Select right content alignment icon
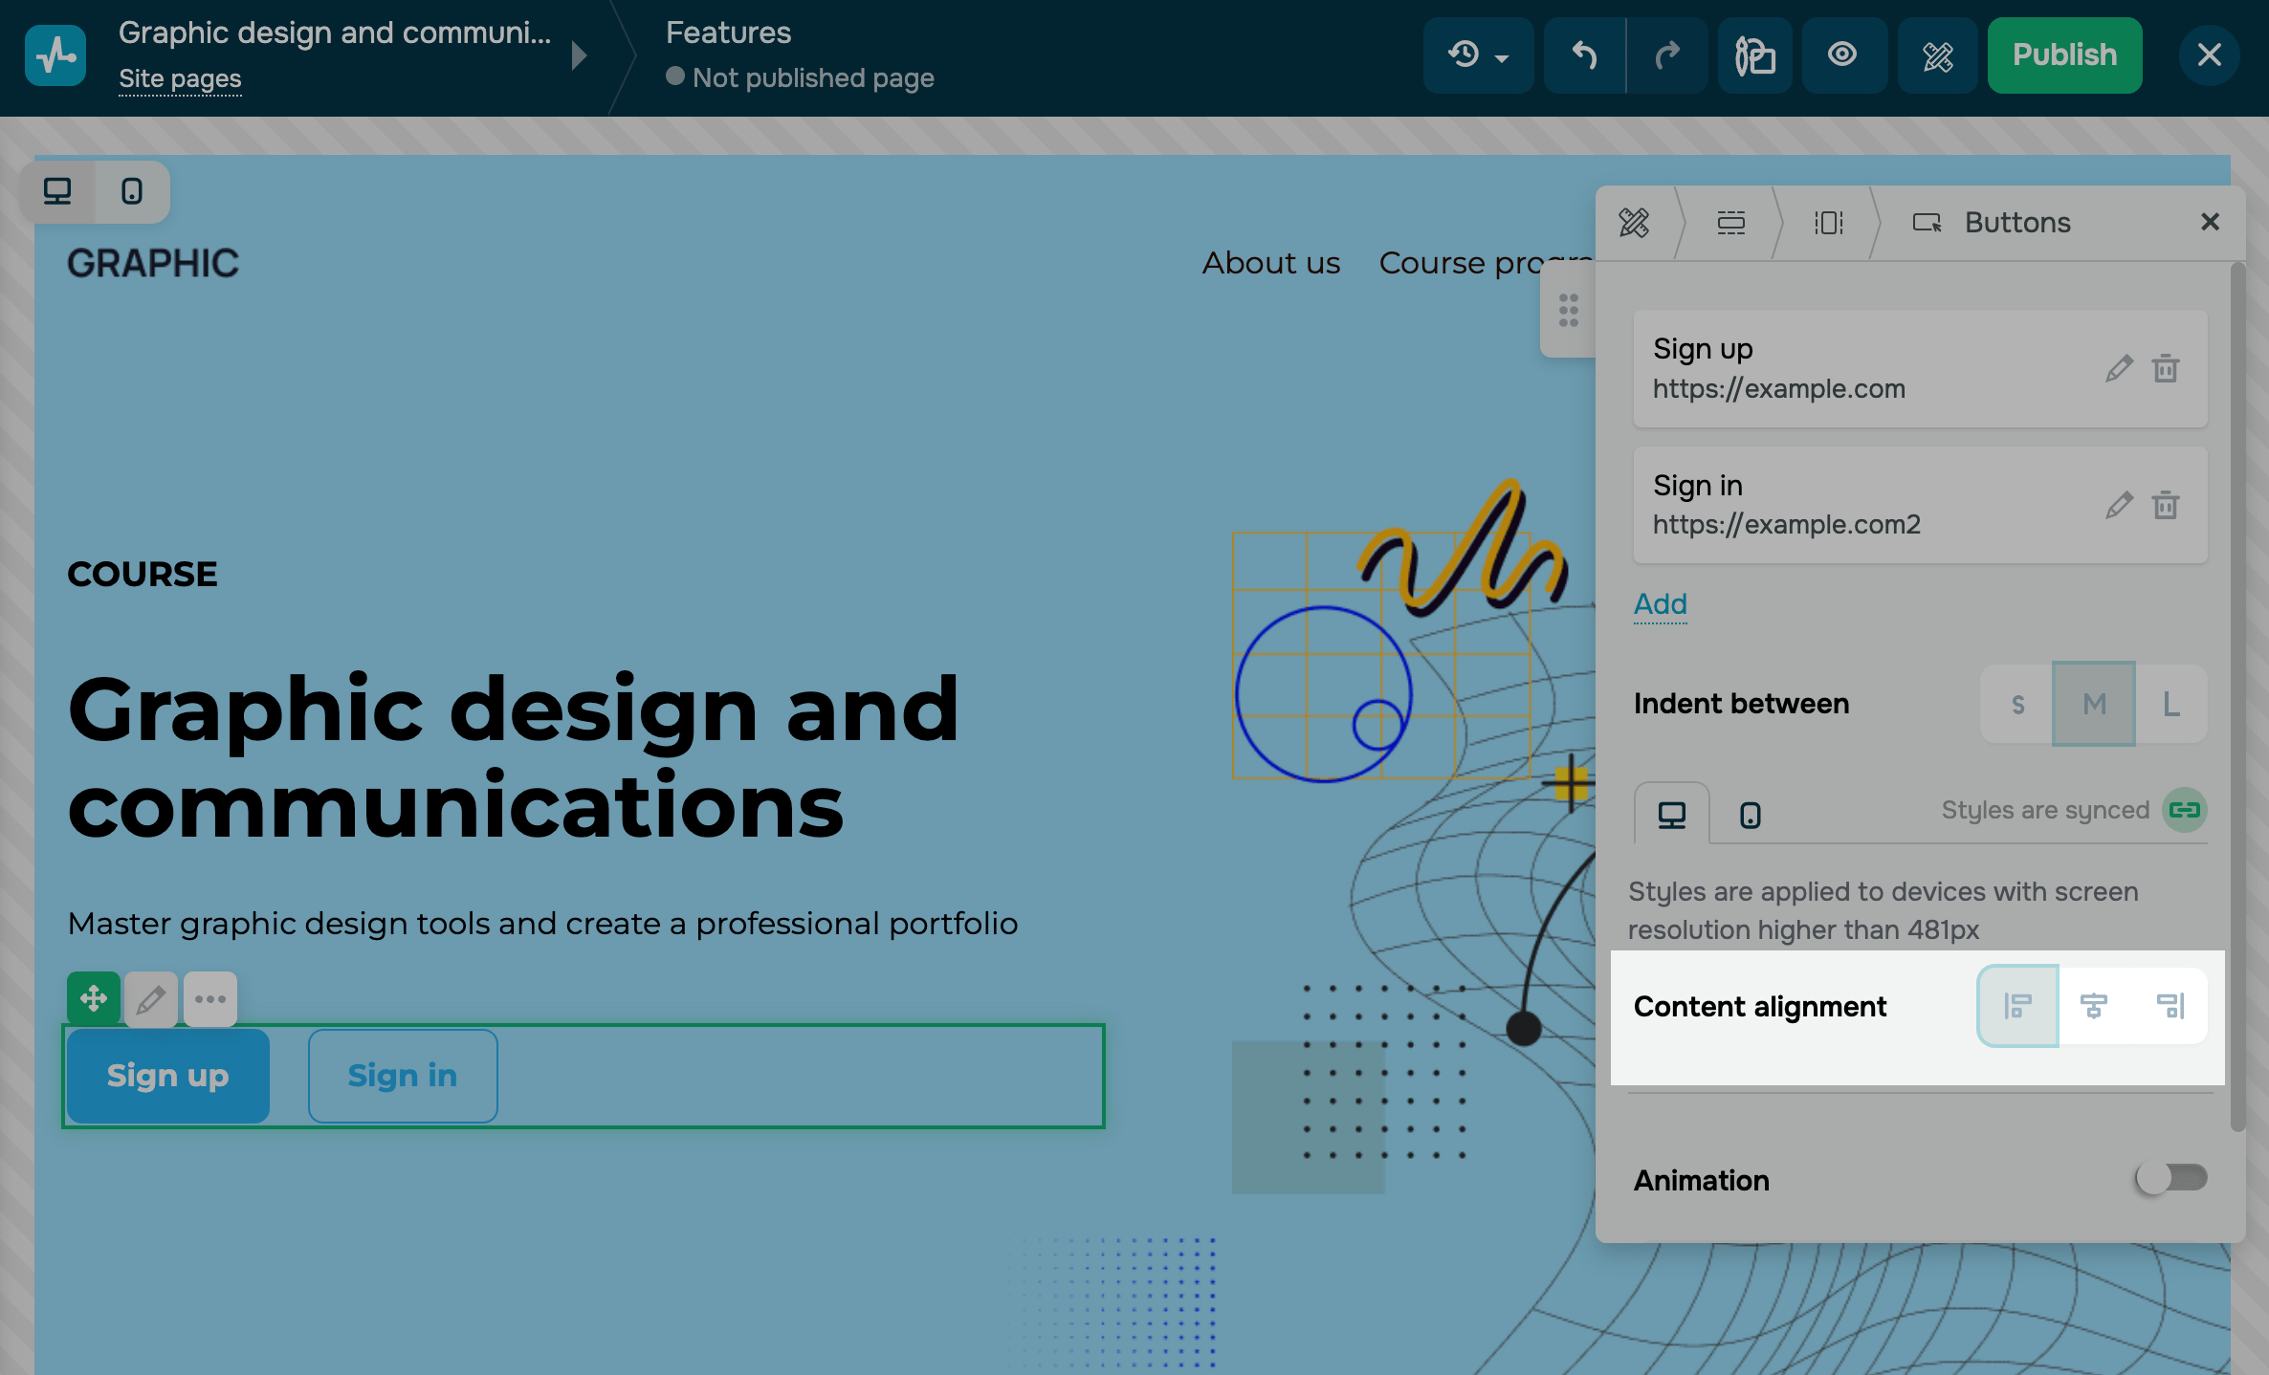This screenshot has width=2269, height=1375. pos(2170,1006)
